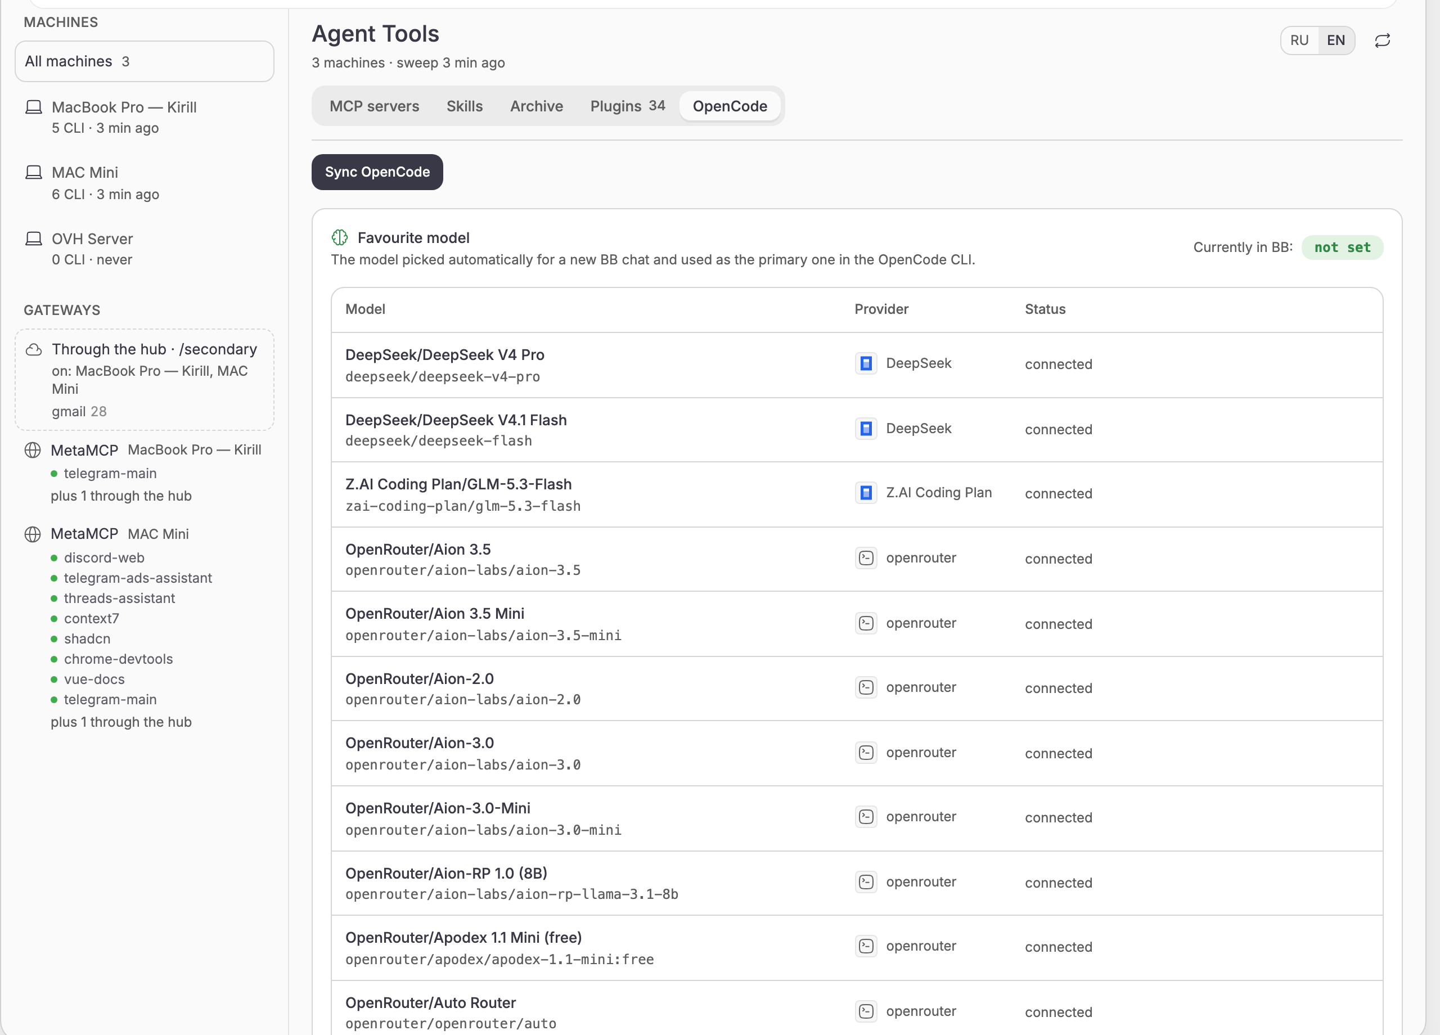
Task: Click the cloud icon of hub gateway
Action: pyautogui.click(x=34, y=350)
